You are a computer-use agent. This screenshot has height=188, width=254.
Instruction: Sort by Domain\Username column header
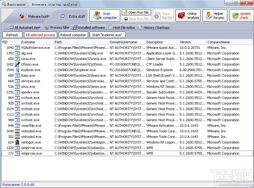pyautogui.click(x=127, y=42)
